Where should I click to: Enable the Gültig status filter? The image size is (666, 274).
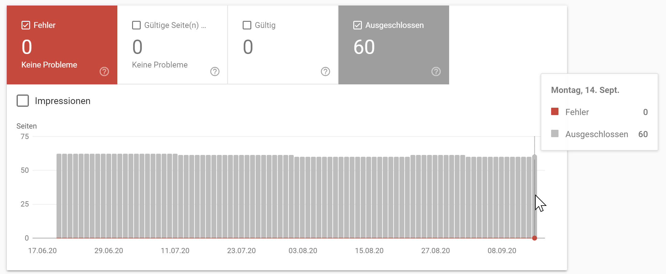(x=246, y=25)
